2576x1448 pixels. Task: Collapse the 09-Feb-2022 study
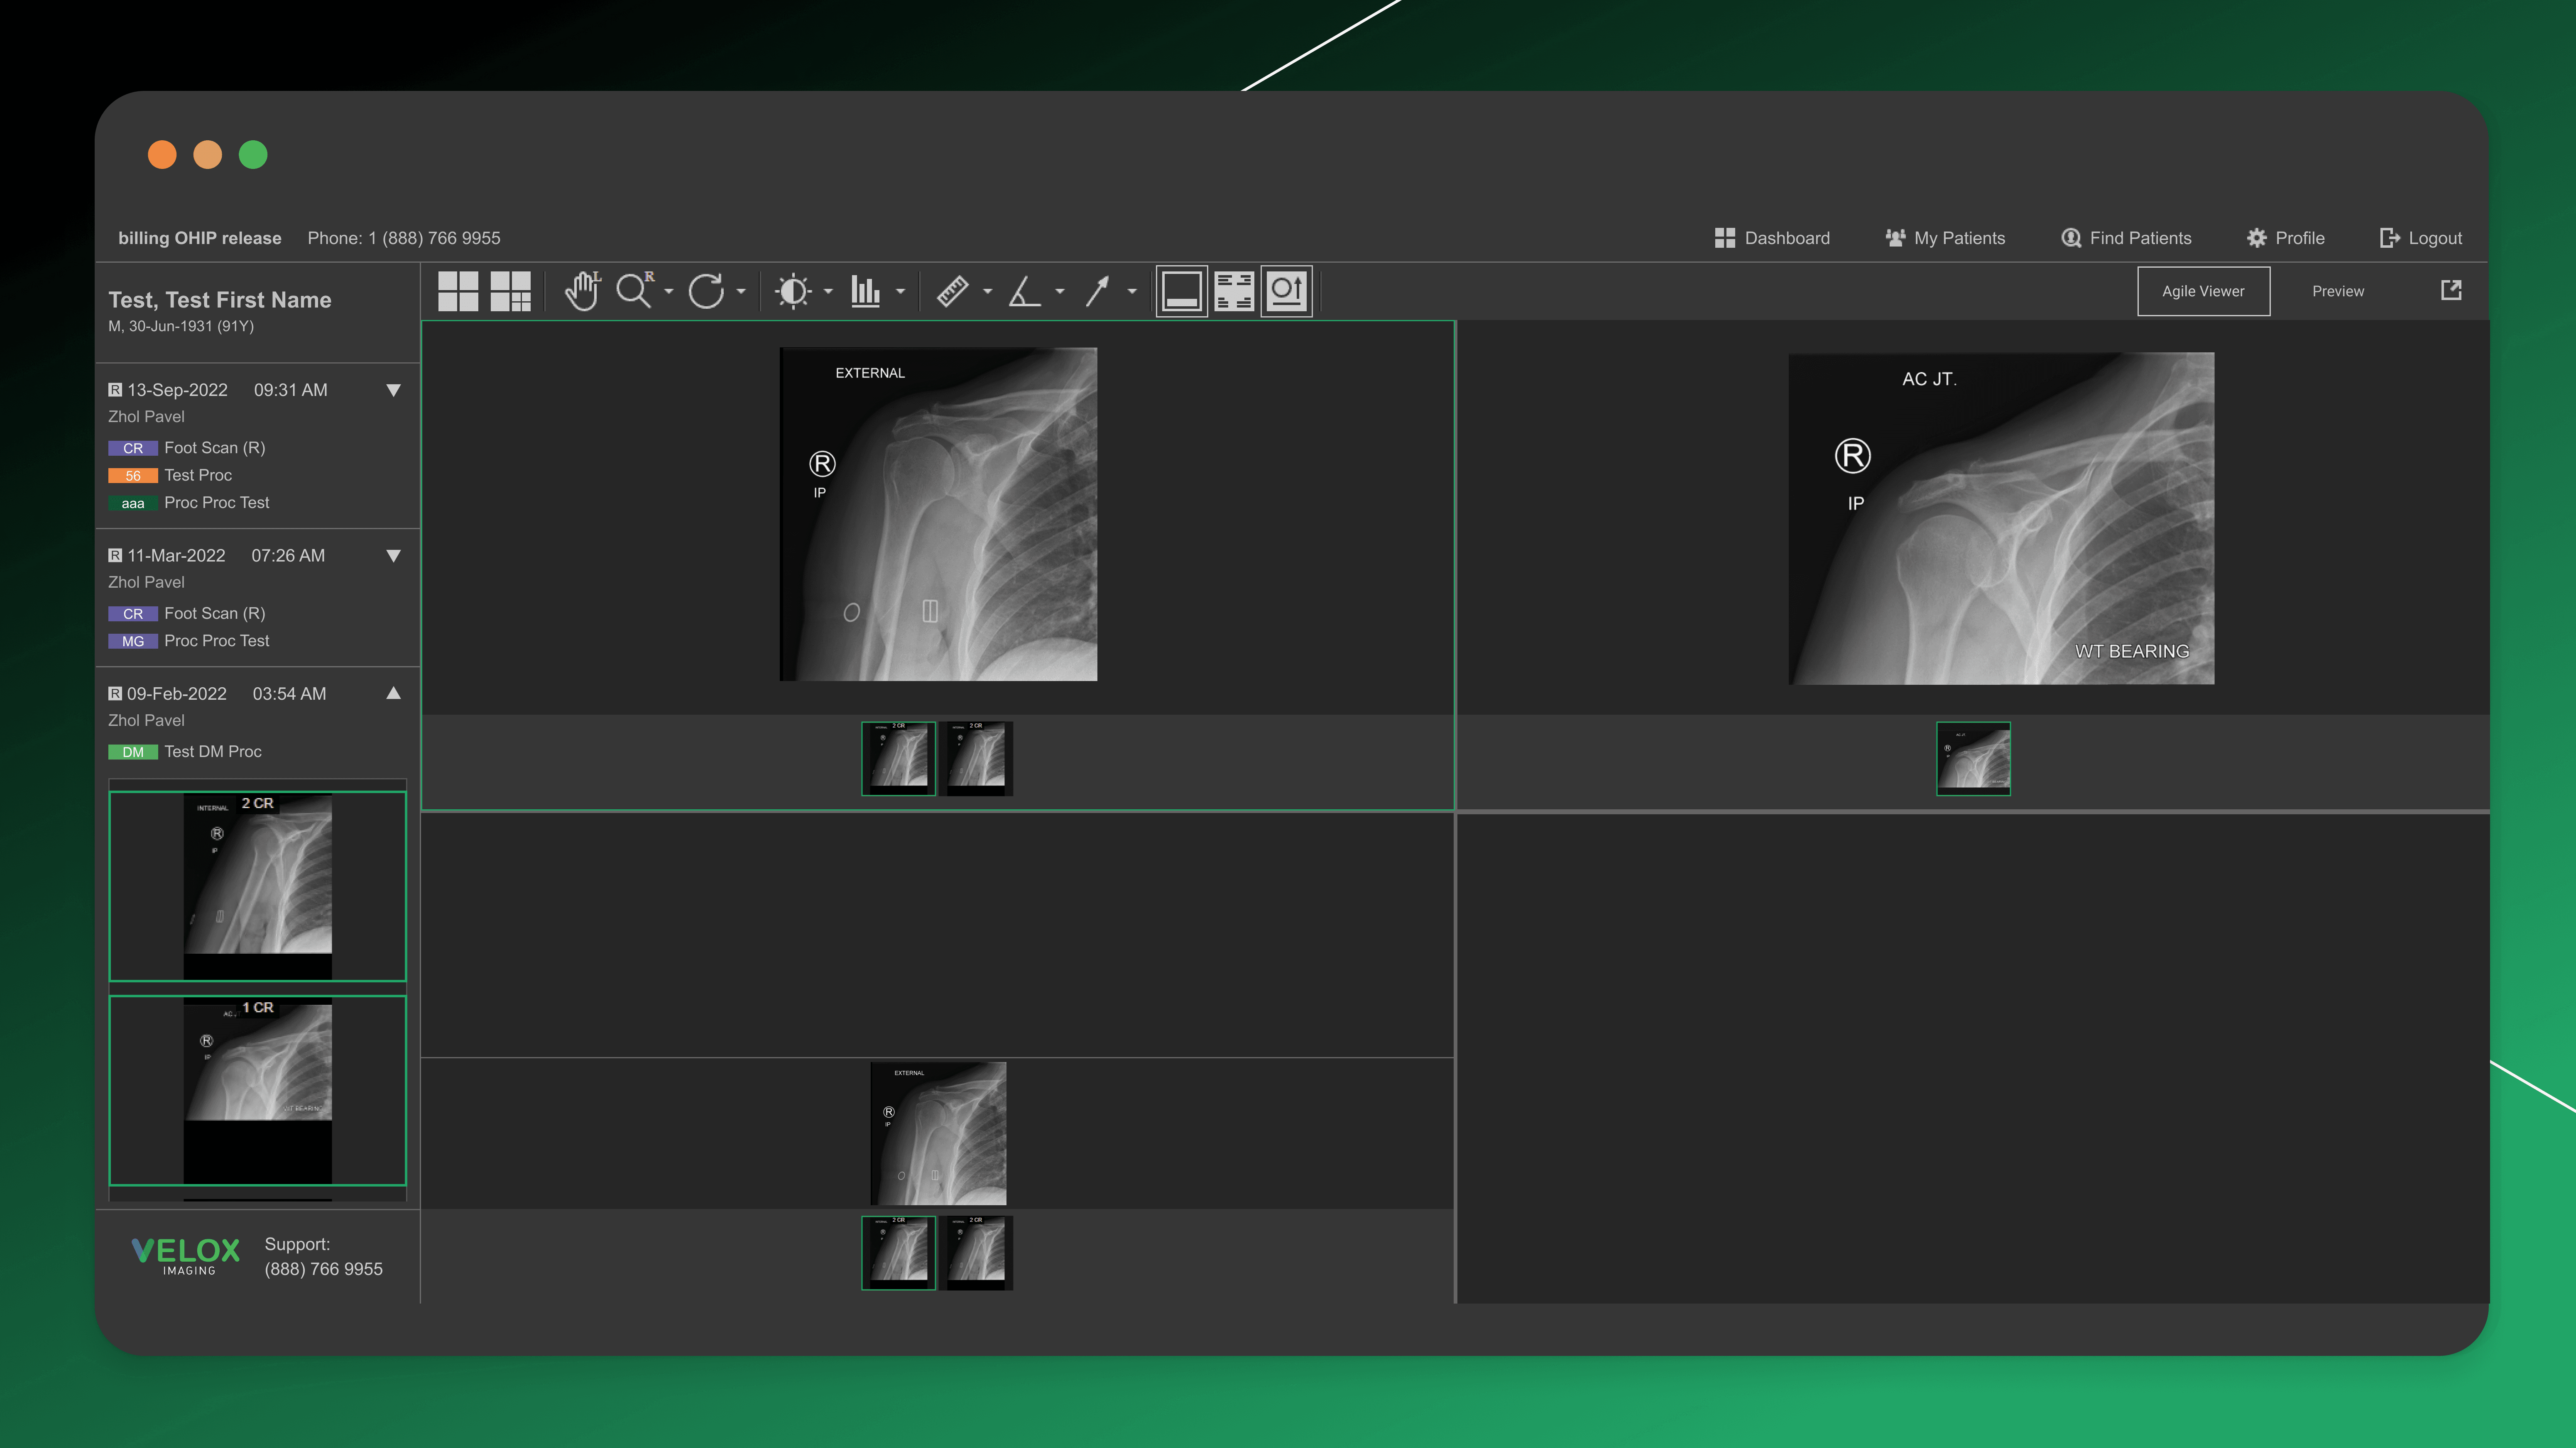(x=393, y=693)
